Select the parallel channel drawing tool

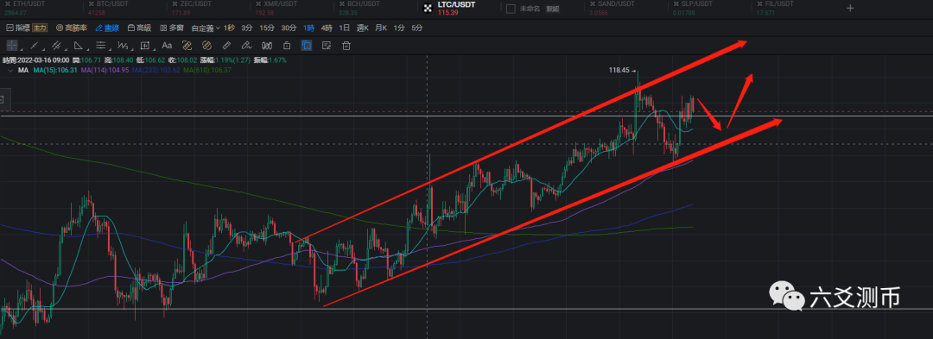click(x=56, y=45)
